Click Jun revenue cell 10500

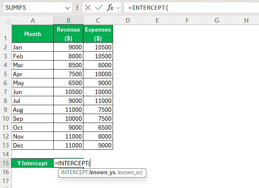pyautogui.click(x=69, y=92)
